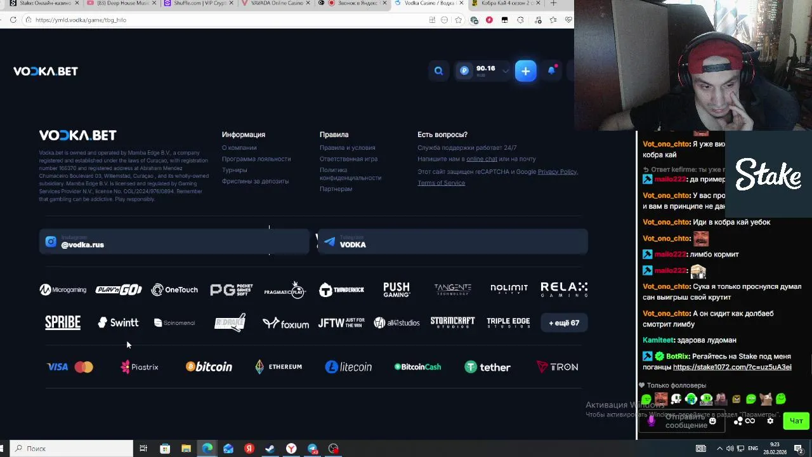Click the PG Pocket Games Soft logo
The height and width of the screenshot is (457, 812).
pyautogui.click(x=232, y=290)
